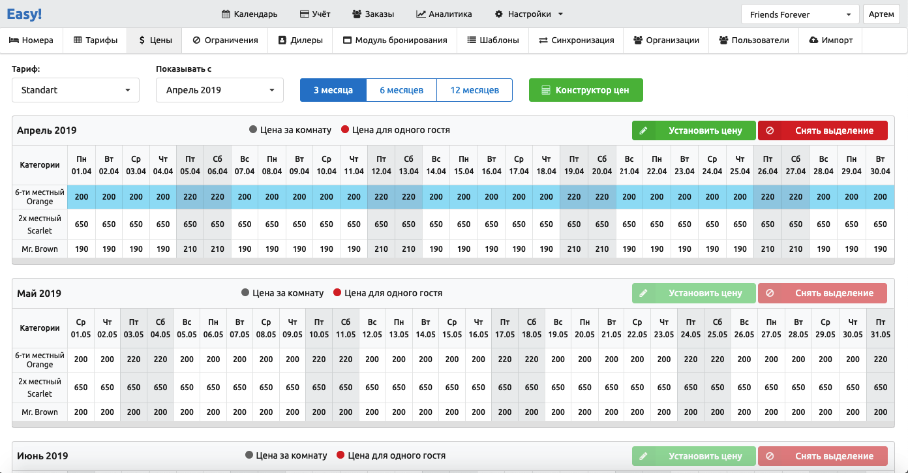Viewport: 908px width, 473px height.
Task: Open the Тариф dropdown showing Standart
Action: point(76,90)
